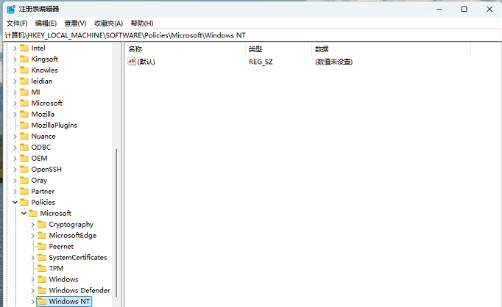Expand the Windows key arrow
This screenshot has height=307, width=502.
coord(32,280)
